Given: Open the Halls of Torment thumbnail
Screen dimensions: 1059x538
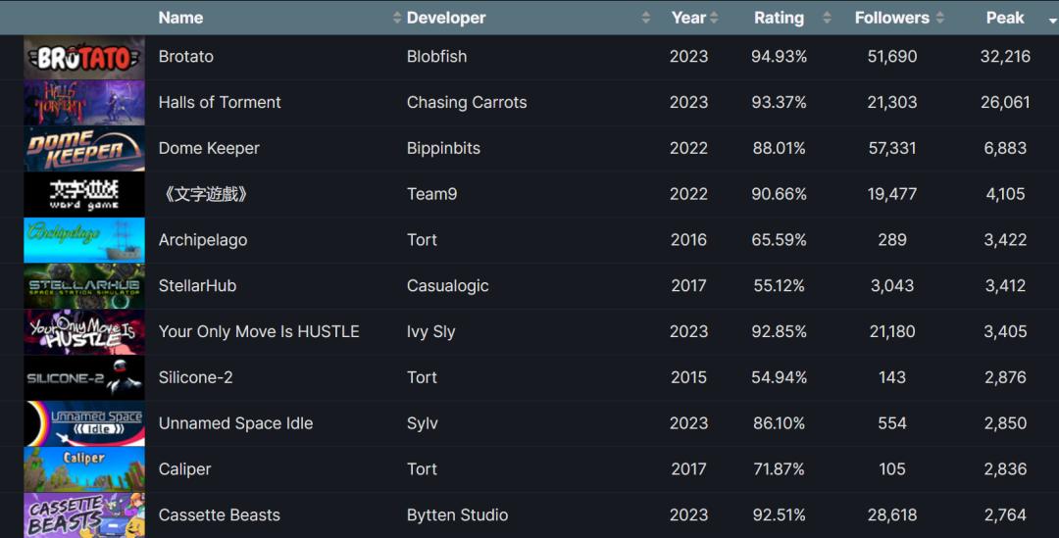Looking at the screenshot, I should 83,103.
